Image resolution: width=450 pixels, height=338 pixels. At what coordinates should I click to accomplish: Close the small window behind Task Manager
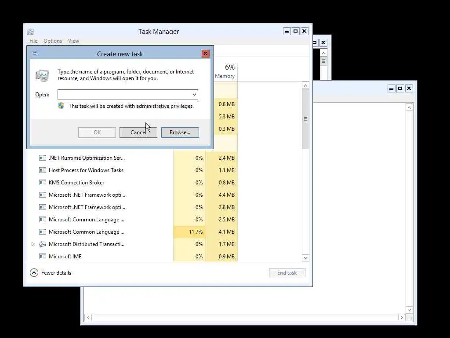pos(323,43)
